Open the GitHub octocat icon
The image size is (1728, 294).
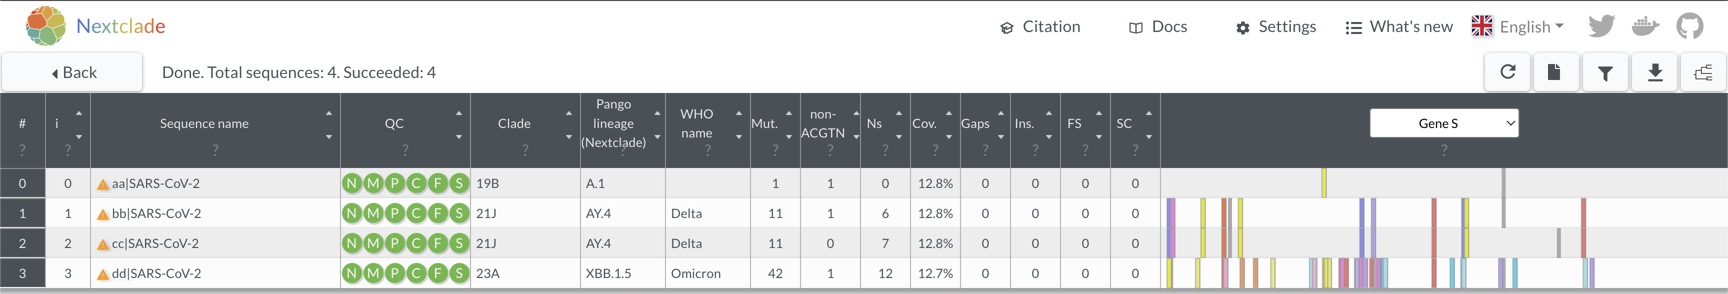tap(1689, 26)
